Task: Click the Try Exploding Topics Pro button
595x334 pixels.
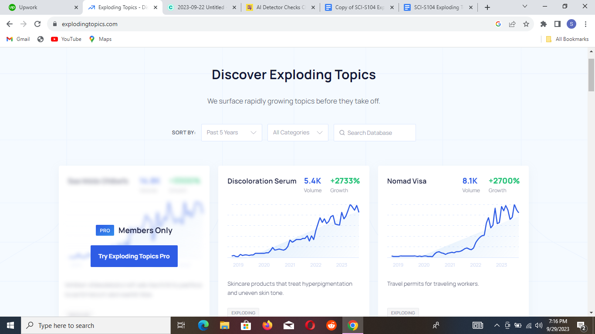Action: tap(134, 256)
